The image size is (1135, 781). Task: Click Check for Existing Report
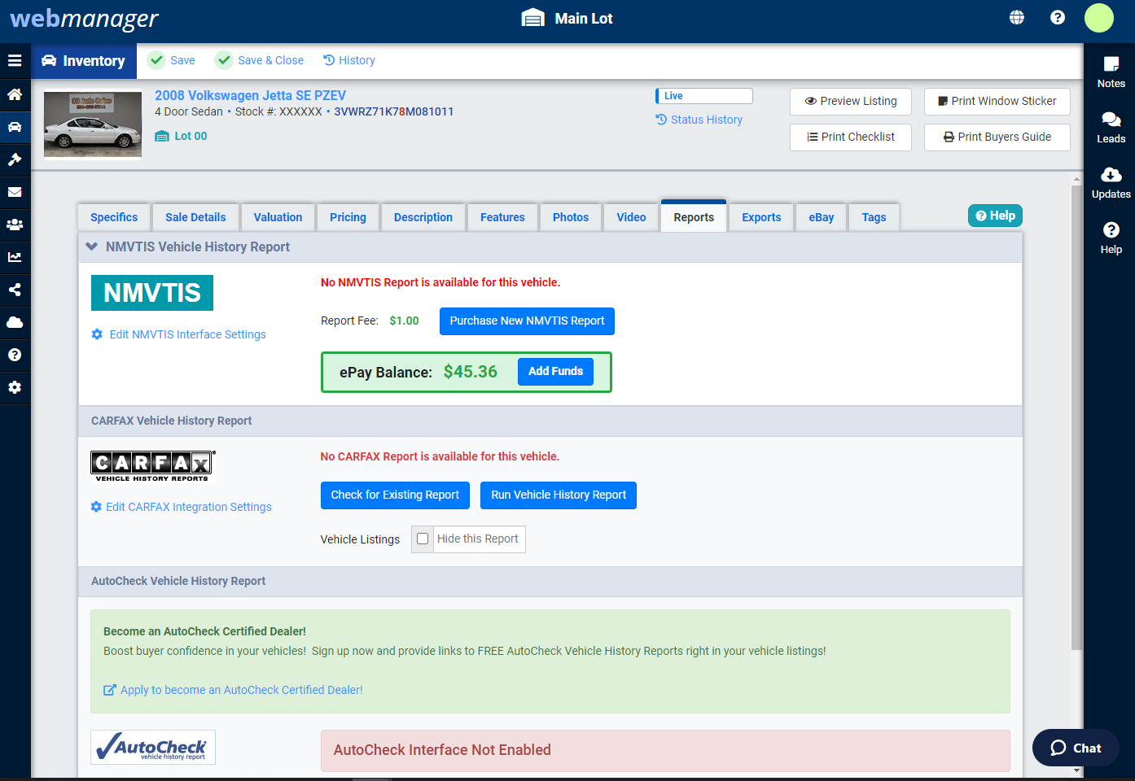(x=395, y=495)
